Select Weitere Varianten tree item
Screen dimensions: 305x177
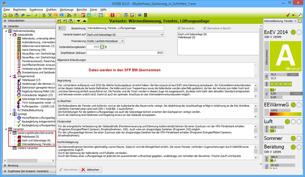coord(27,148)
